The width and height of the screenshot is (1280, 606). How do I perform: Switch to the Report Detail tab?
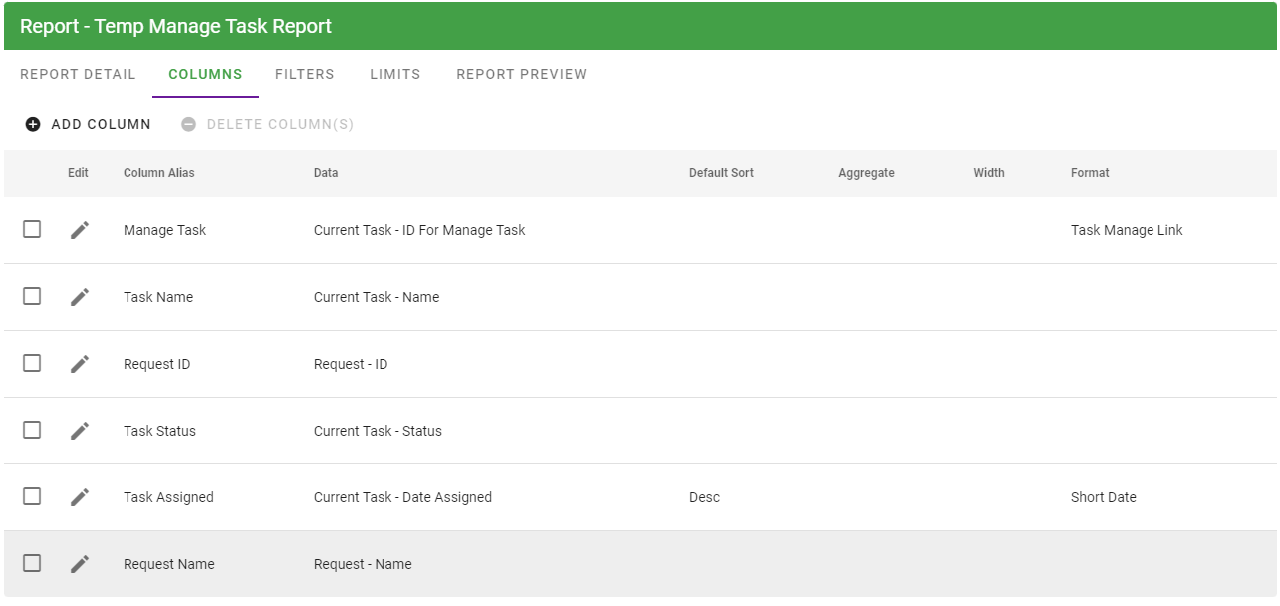78,74
